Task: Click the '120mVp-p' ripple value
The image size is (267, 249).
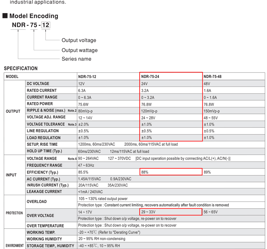Action: [x=149, y=111]
